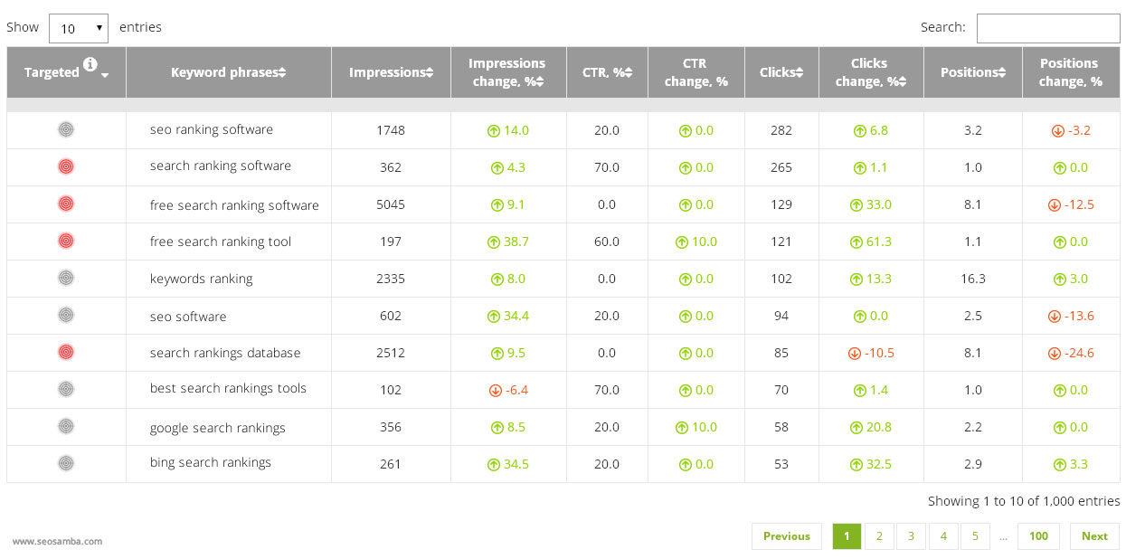Click the positions value 16.3

973,279
